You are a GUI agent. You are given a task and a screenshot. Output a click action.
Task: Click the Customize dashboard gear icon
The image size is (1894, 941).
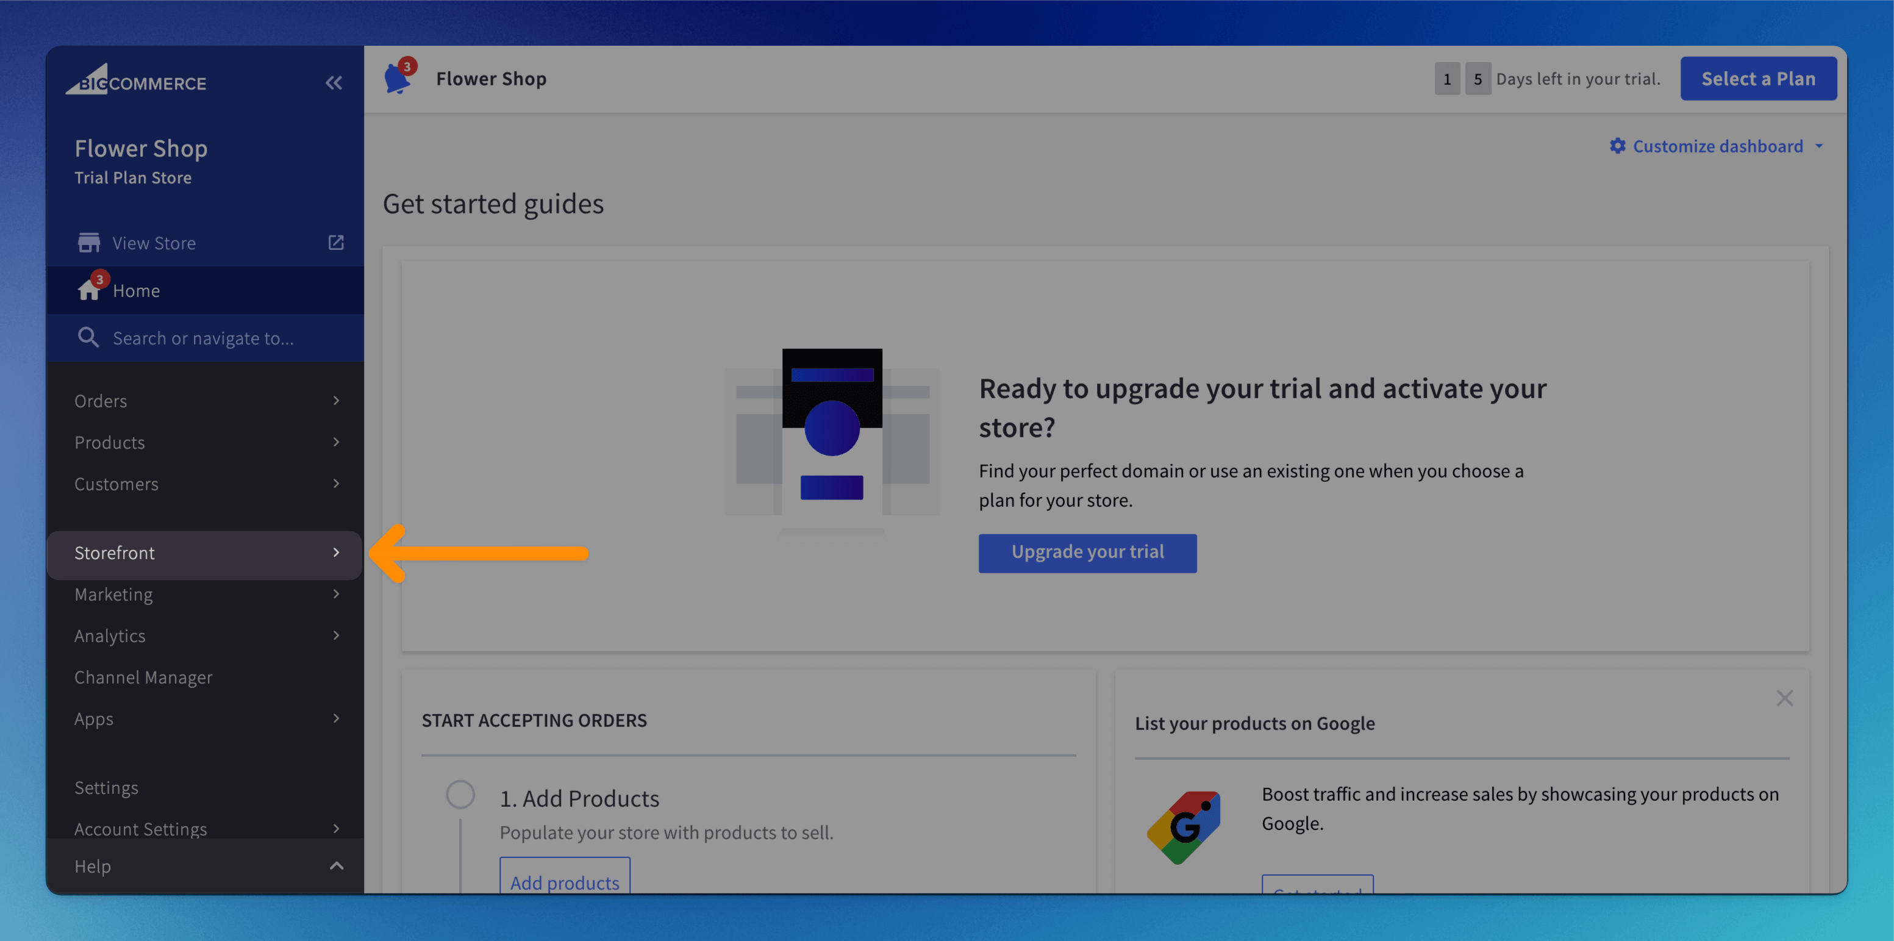pyautogui.click(x=1618, y=146)
